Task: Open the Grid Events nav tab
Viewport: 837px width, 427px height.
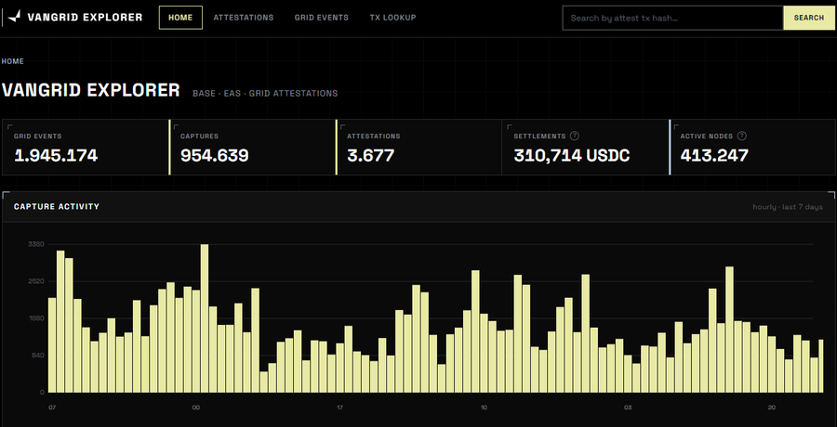Action: point(322,18)
